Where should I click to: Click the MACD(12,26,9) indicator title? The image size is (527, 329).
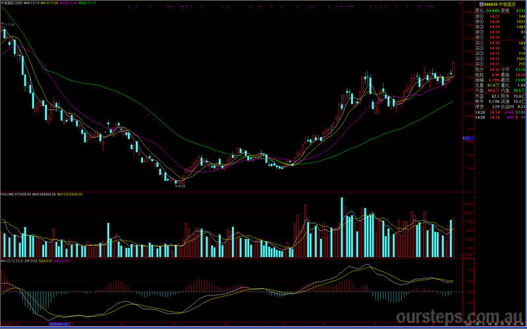12,261
